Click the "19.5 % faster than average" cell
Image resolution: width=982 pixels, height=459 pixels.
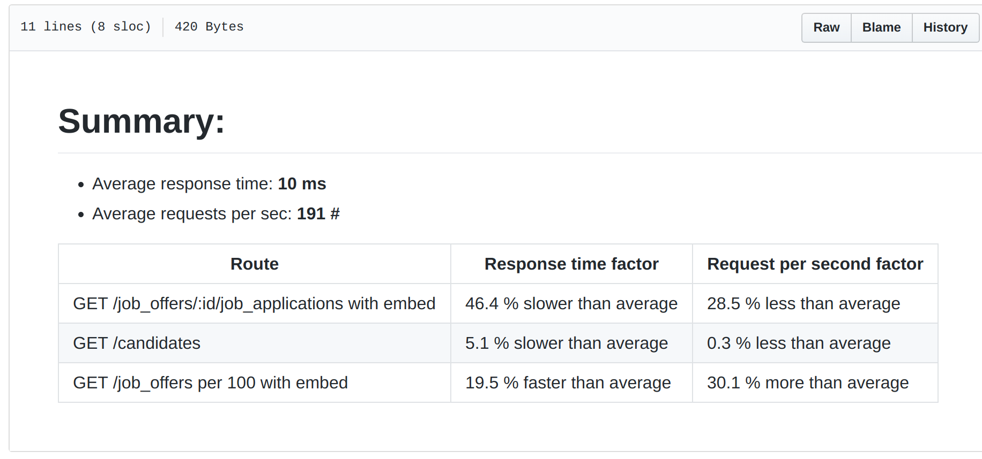pyautogui.click(x=568, y=382)
